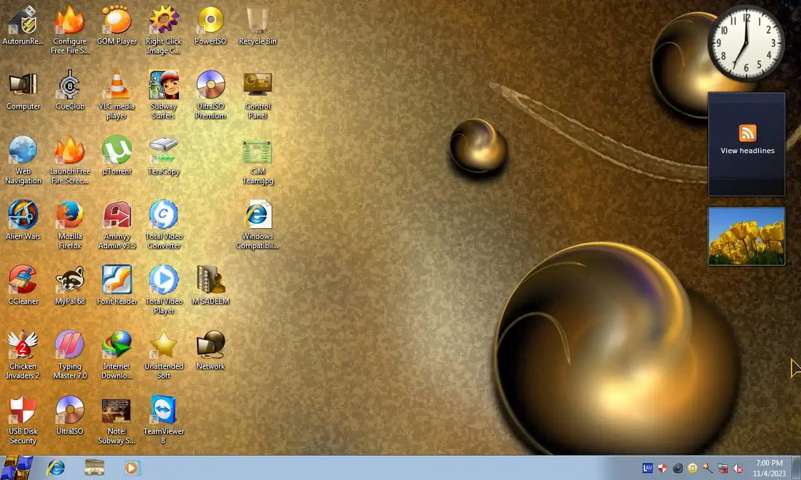Click the yellow smiley tray icon

point(693,468)
